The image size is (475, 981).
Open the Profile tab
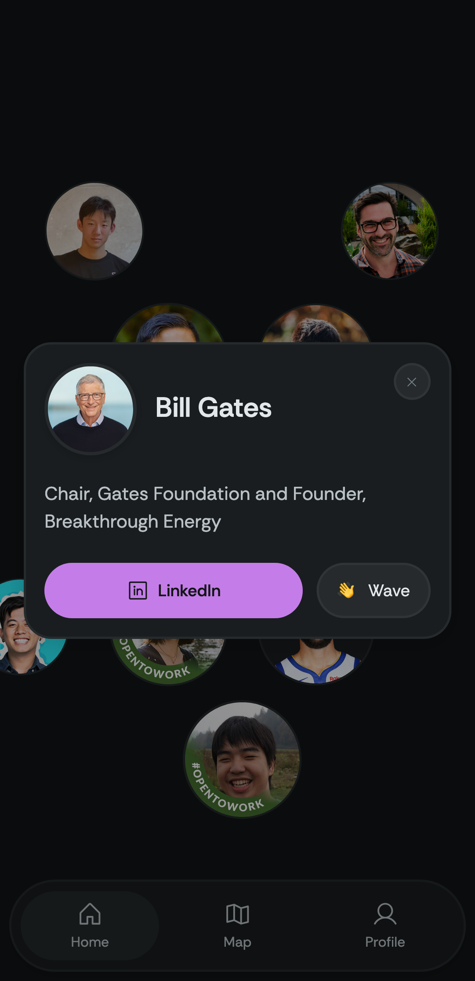click(x=385, y=925)
